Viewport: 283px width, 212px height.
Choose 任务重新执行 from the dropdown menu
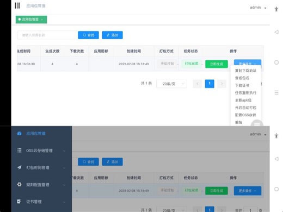pyautogui.click(x=245, y=93)
